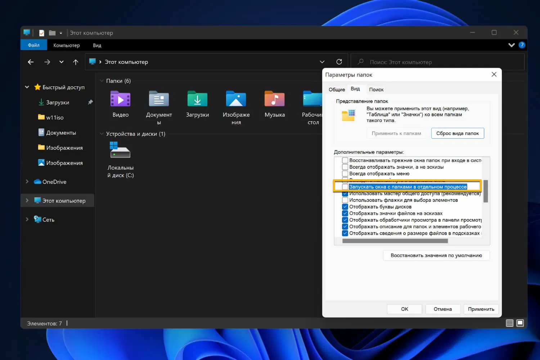This screenshot has height=360, width=540.
Task: Open Локальный диск (C:) drive icon
Action: (x=120, y=150)
